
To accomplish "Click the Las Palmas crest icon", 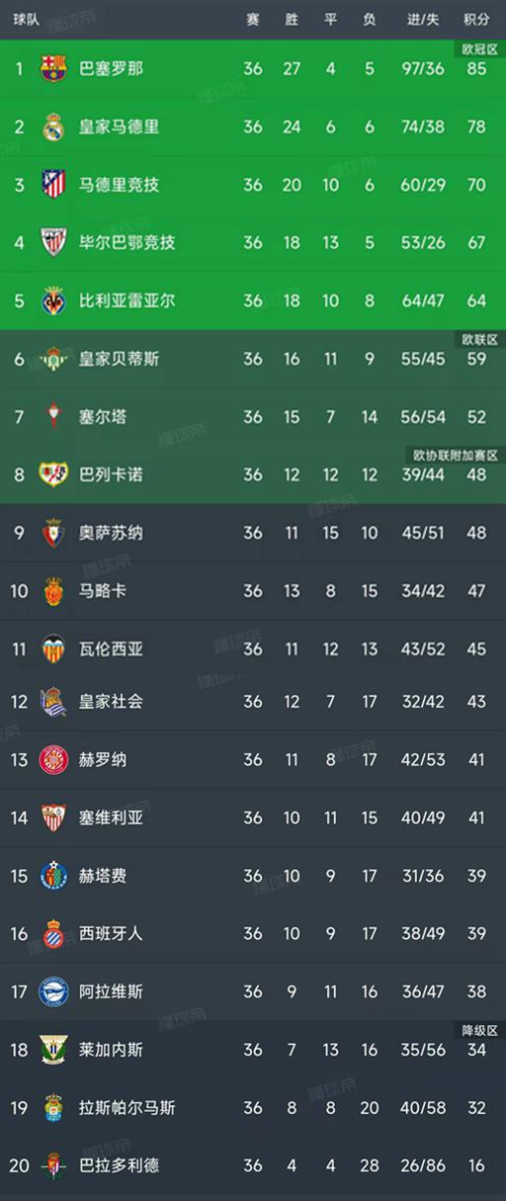I will coord(53,1108).
